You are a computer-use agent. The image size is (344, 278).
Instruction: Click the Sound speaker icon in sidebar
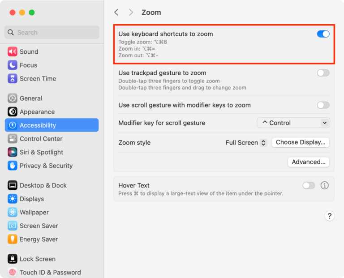(x=13, y=52)
